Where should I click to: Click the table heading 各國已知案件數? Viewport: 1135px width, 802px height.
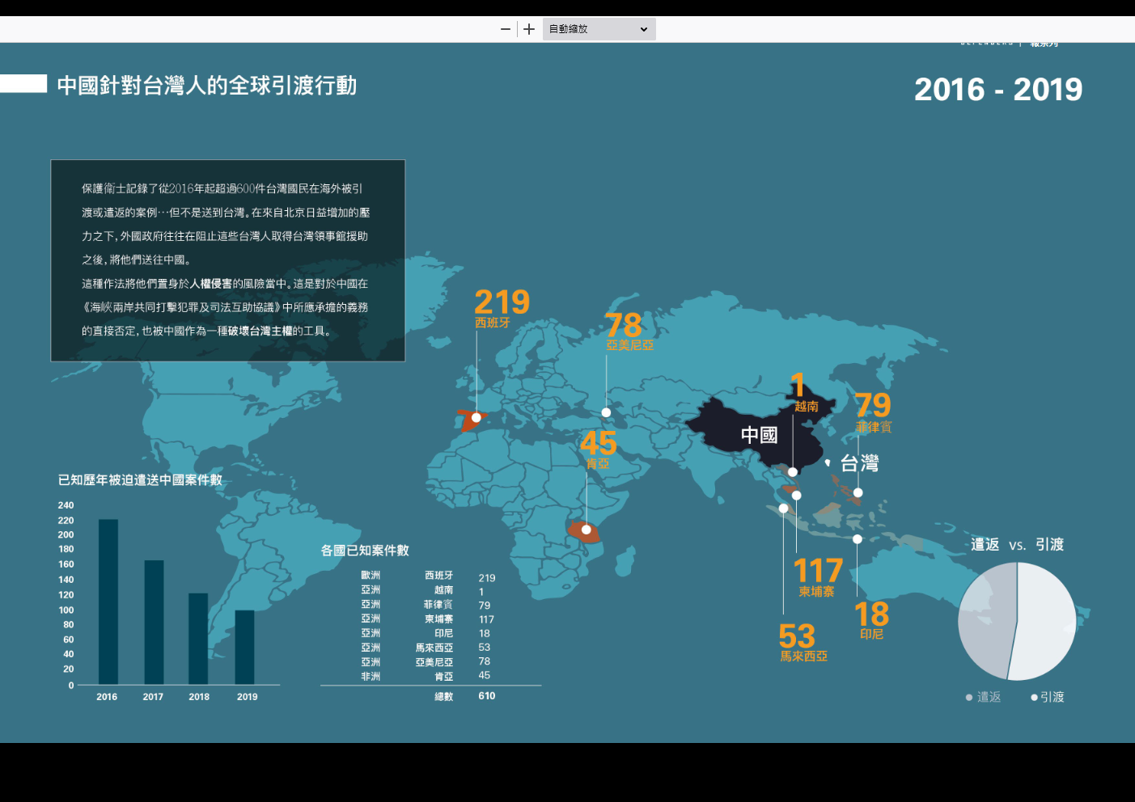tap(365, 550)
